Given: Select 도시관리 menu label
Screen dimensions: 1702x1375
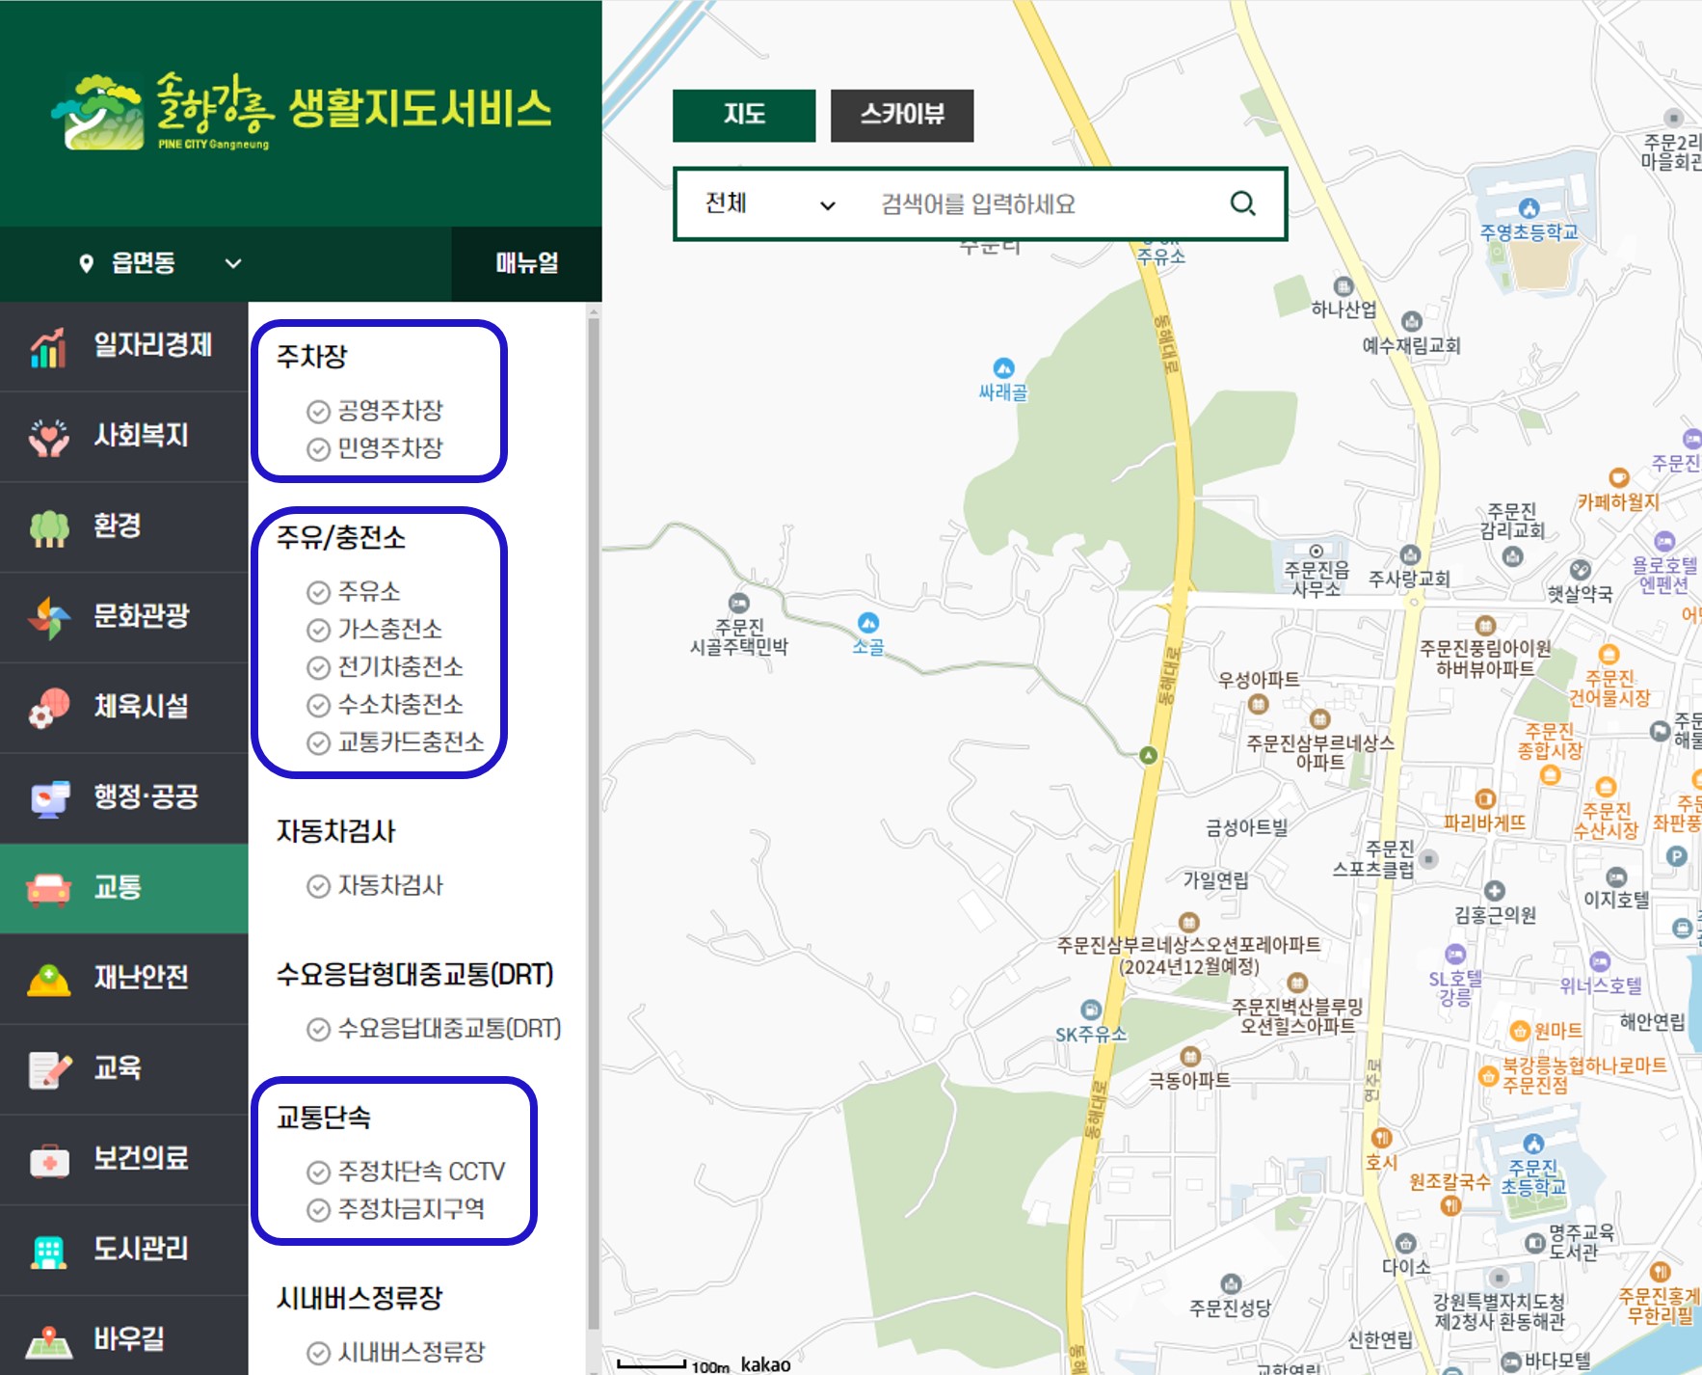Looking at the screenshot, I should tap(141, 1249).
